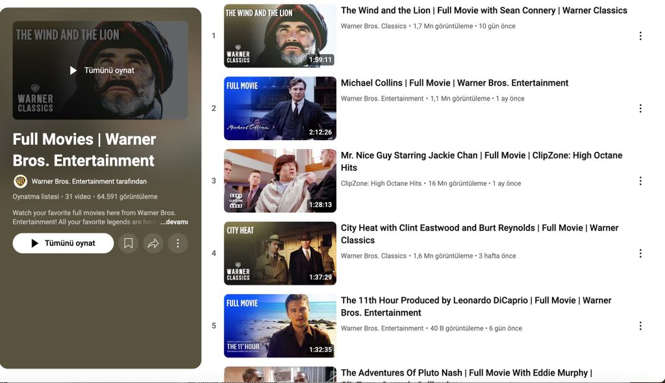
Task: Expand the playlist description with devamı
Action: (x=174, y=221)
